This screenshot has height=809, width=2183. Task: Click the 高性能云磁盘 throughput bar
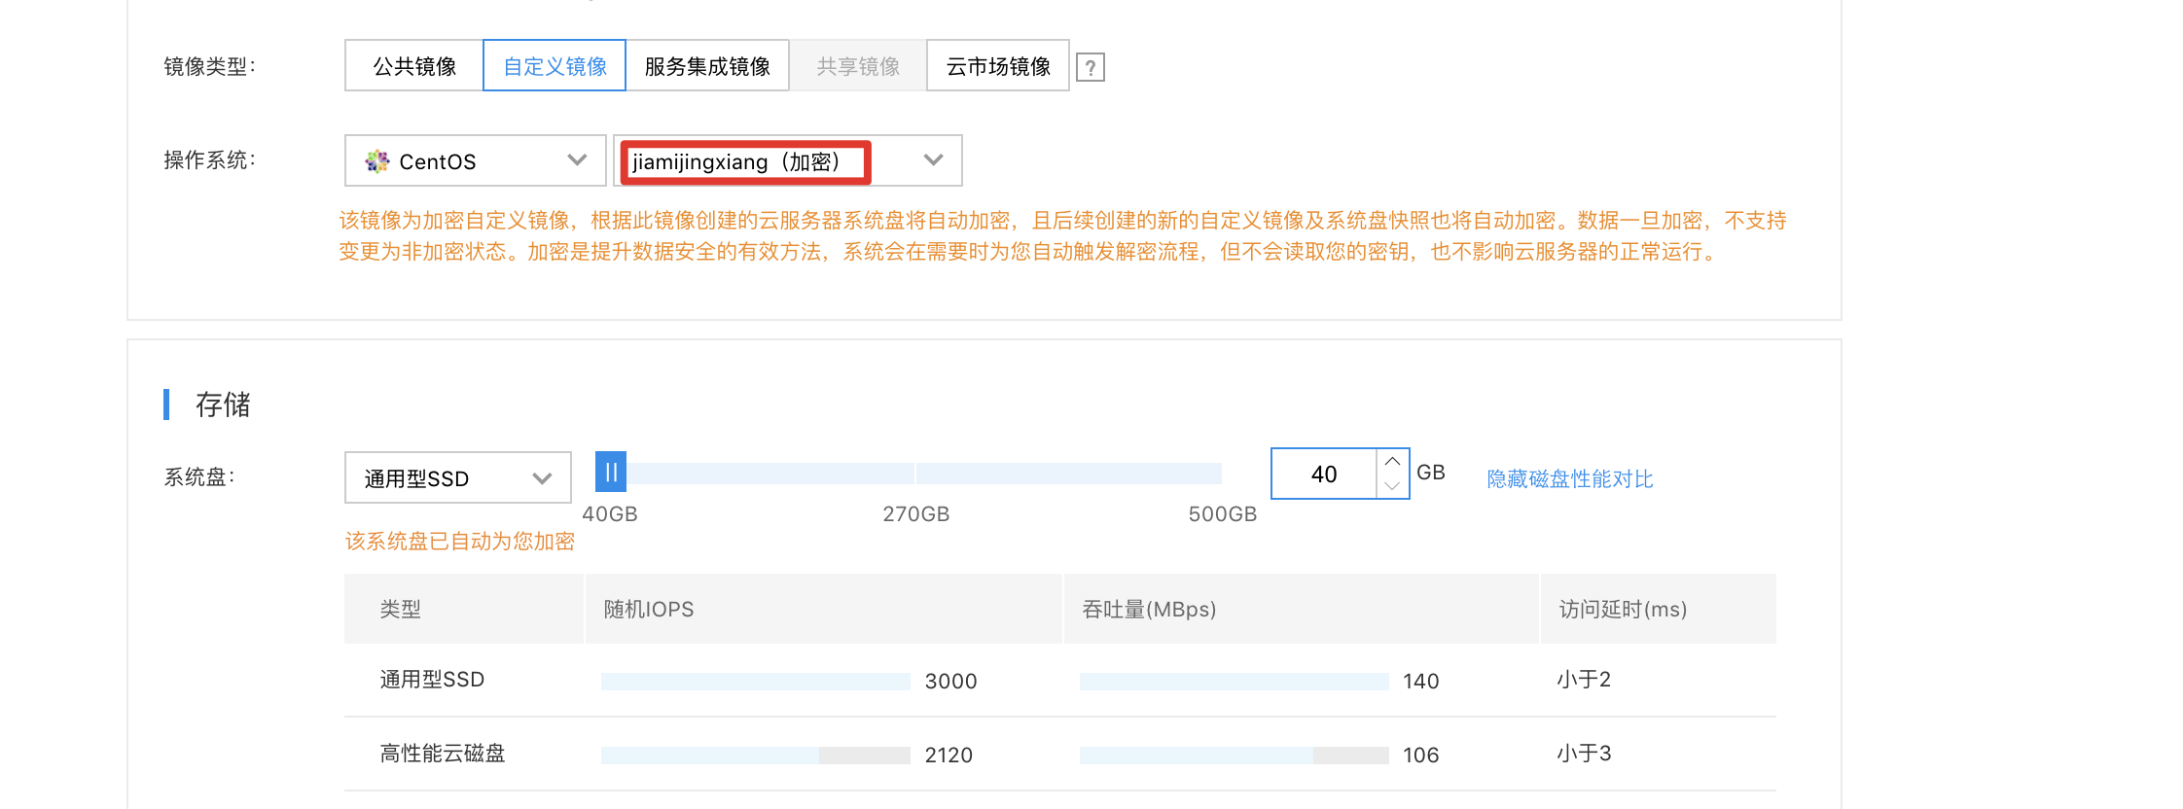click(x=1235, y=756)
